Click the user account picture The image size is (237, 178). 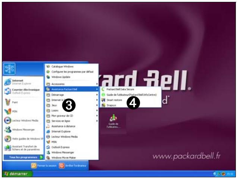click(9, 69)
